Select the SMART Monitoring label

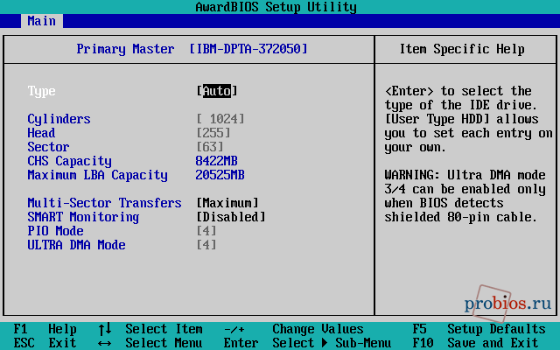[x=83, y=217]
